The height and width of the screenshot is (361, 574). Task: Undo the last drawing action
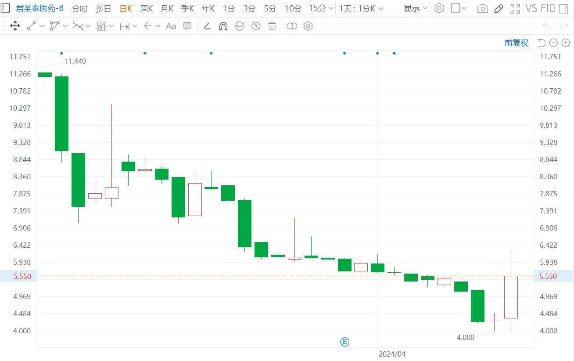point(547,26)
